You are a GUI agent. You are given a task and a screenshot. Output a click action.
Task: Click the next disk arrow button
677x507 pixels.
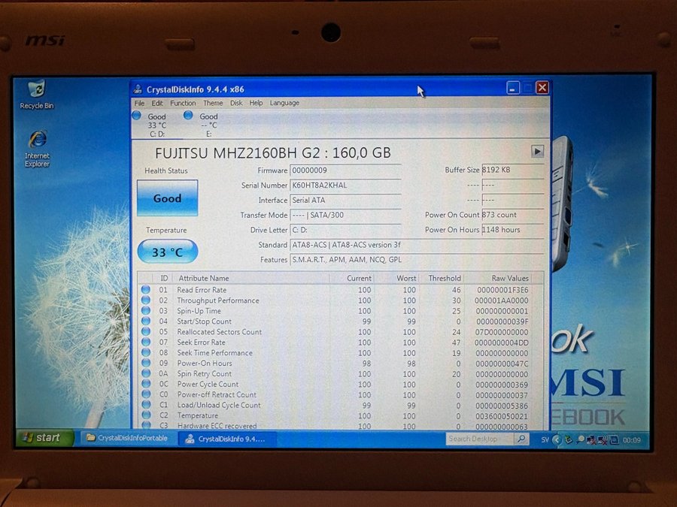537,151
